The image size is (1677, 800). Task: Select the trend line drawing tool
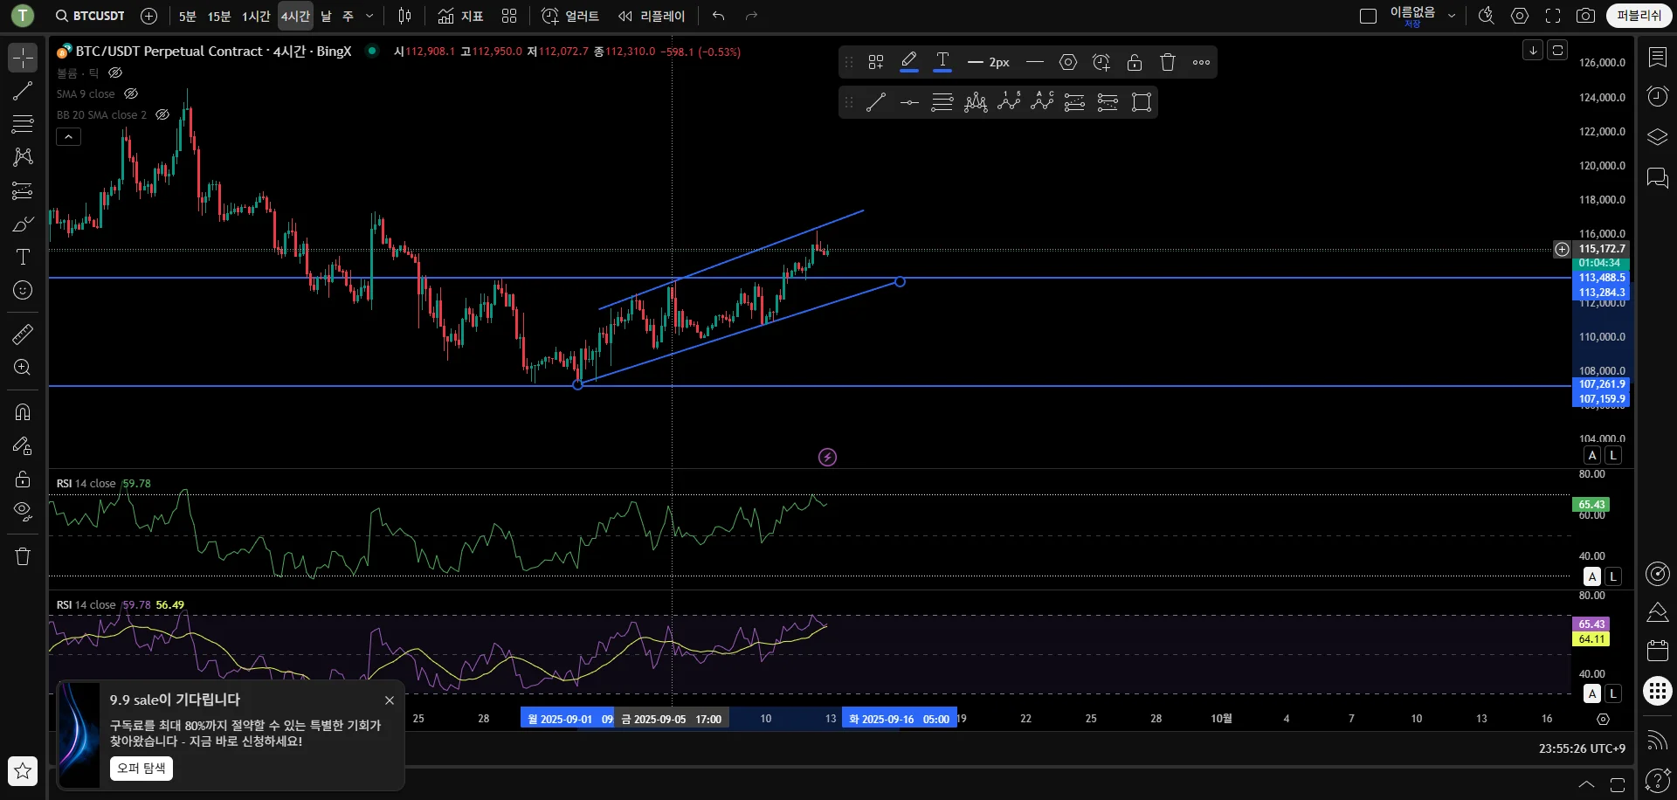[23, 91]
